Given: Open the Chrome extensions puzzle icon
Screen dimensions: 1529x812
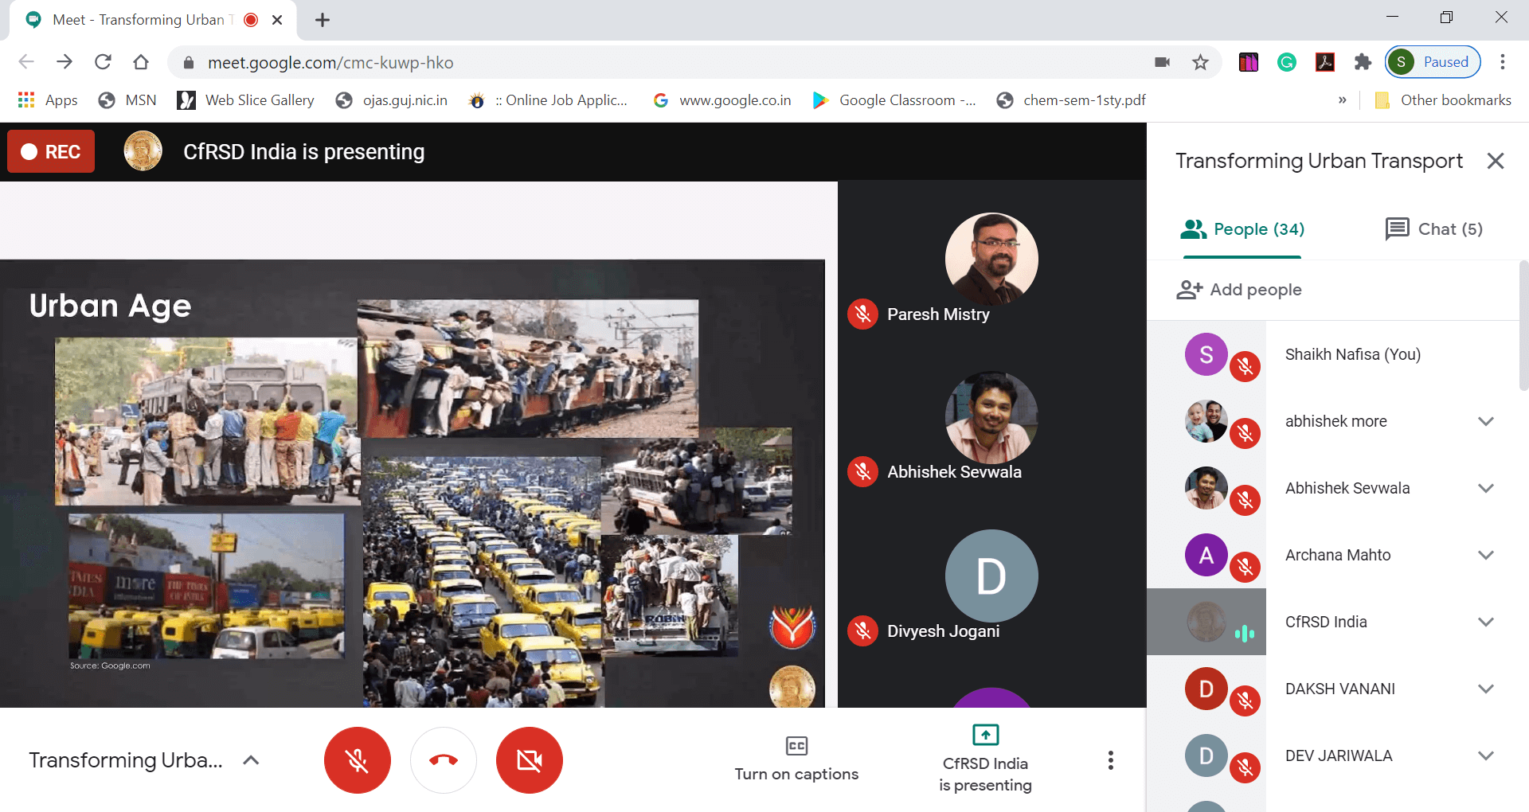Looking at the screenshot, I should (1363, 62).
